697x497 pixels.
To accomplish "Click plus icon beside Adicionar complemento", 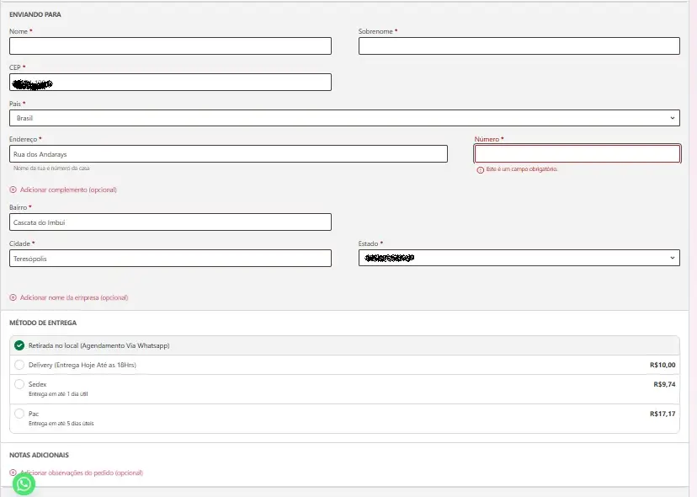I will coord(13,190).
